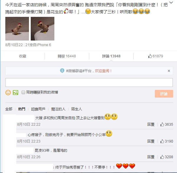This screenshot has width=177, height=173.
Task: Dismiss the 微博辟谣 notice banner
Action: pyautogui.click(x=169, y=71)
